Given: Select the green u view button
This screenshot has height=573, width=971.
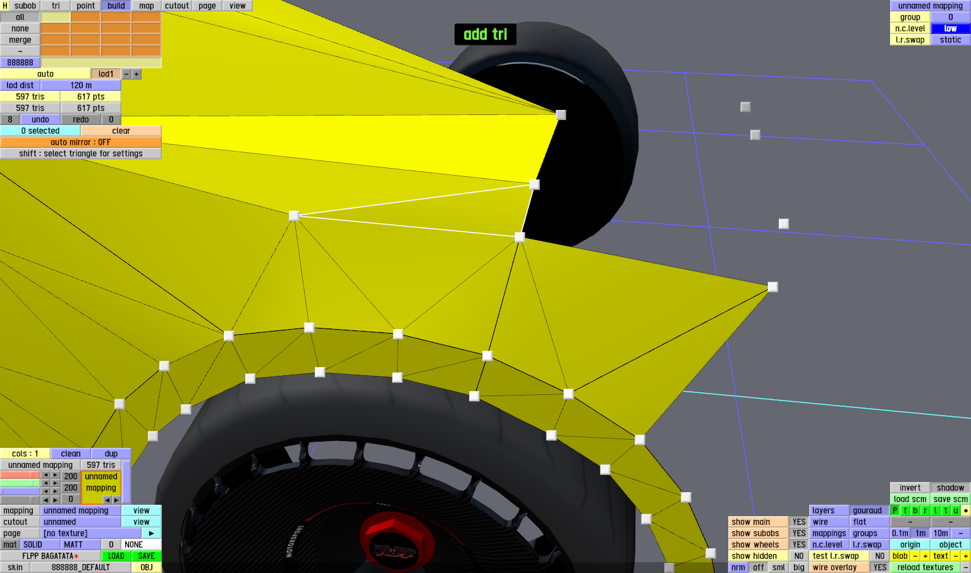Looking at the screenshot, I should (956, 510).
